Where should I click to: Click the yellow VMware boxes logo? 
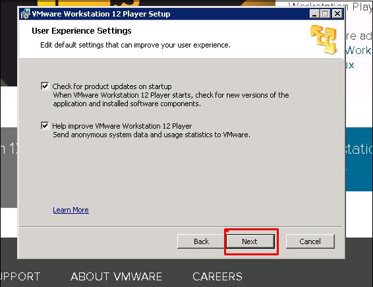[324, 40]
